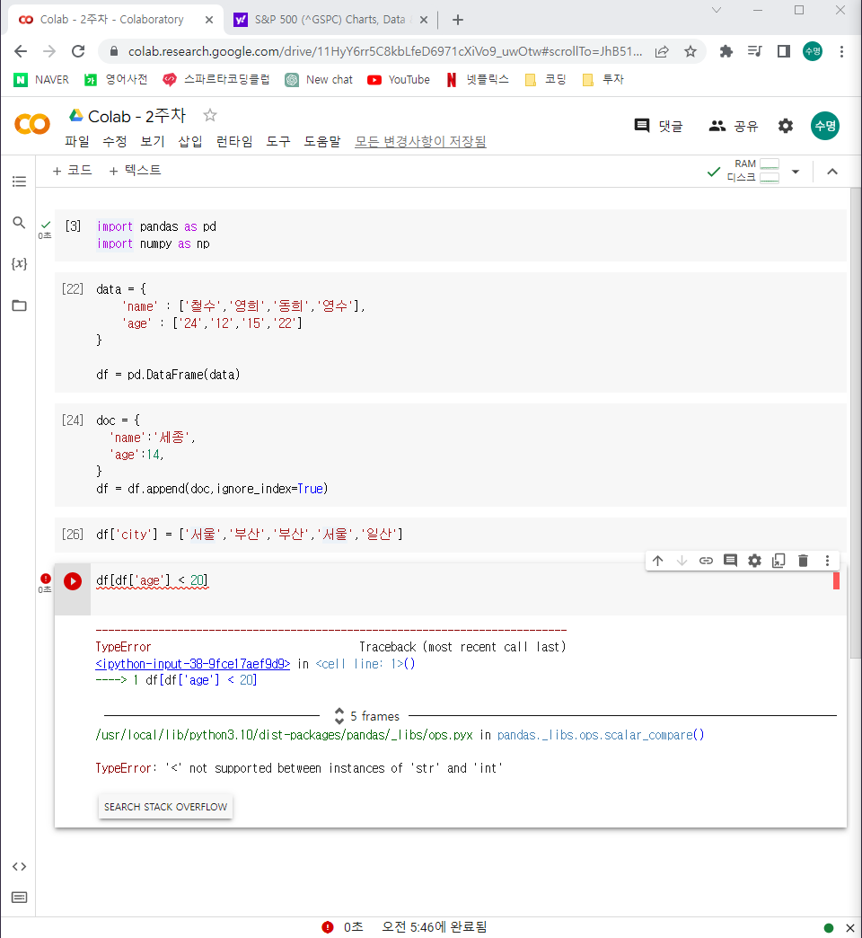Open the YouTube bookmark
This screenshot has width=862, height=938.
(x=399, y=80)
